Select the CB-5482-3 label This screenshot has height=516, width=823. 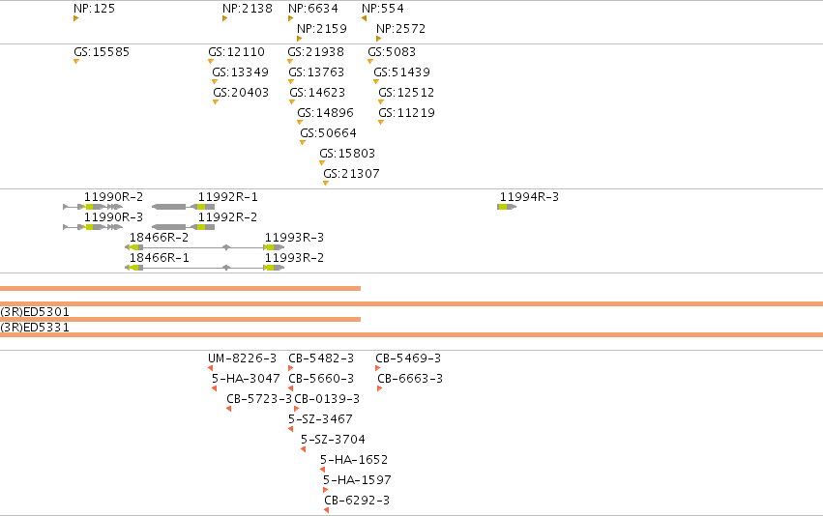pyautogui.click(x=321, y=358)
